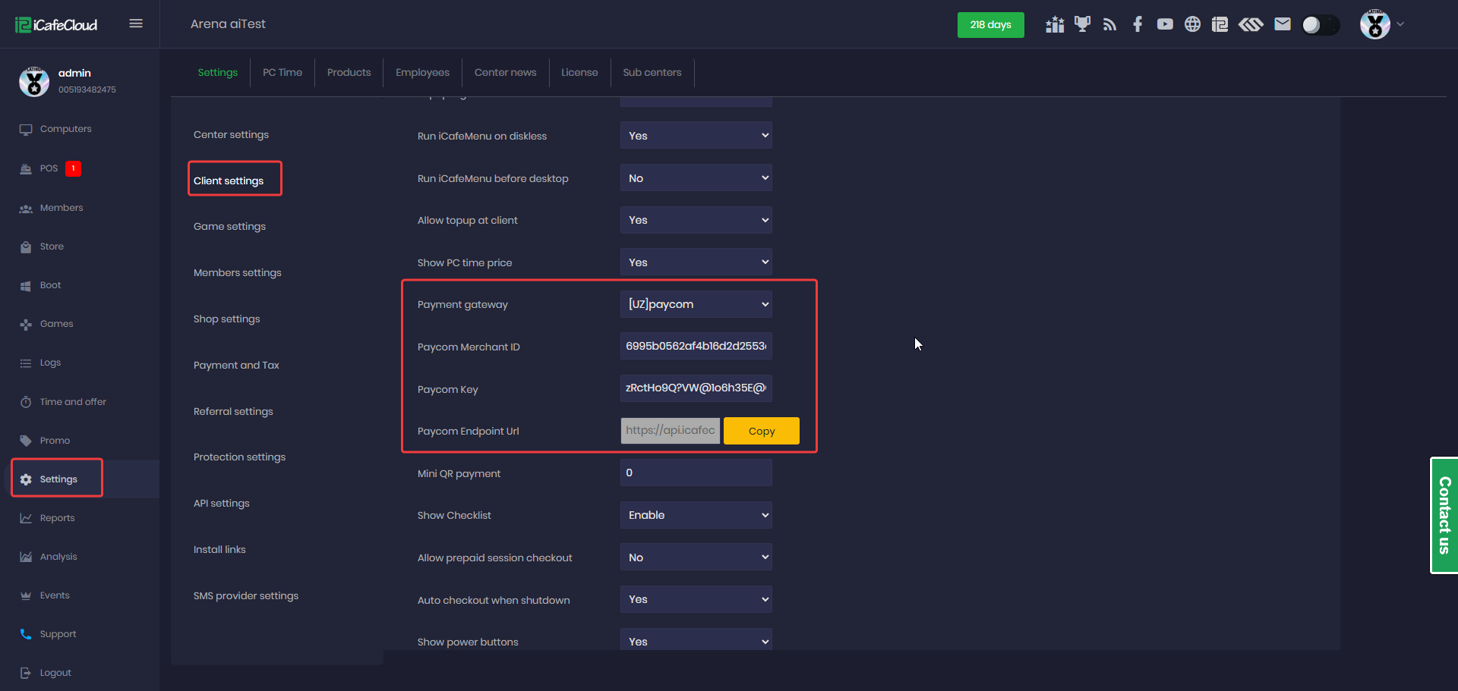
Task: Switch to the PC Time tab
Action: coord(282,73)
